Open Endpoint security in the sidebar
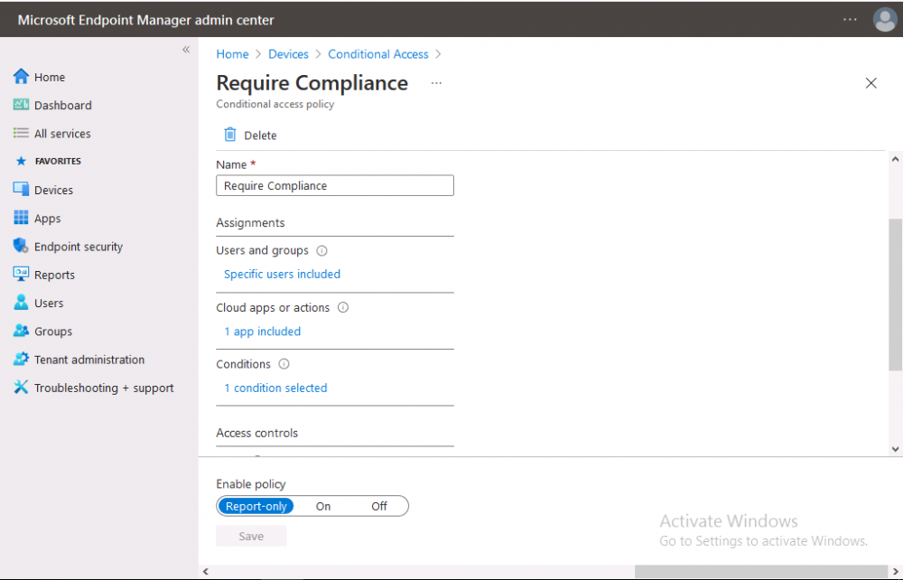Screen dimensions: 903x580 coord(79,247)
